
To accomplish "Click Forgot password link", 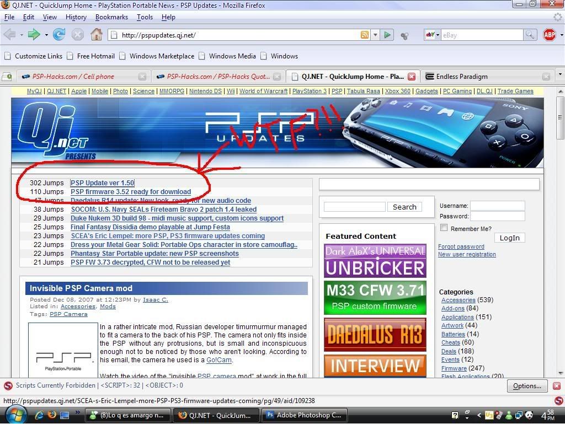I will tap(461, 246).
